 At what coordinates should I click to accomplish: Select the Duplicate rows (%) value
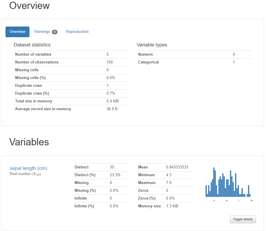[x=111, y=93]
